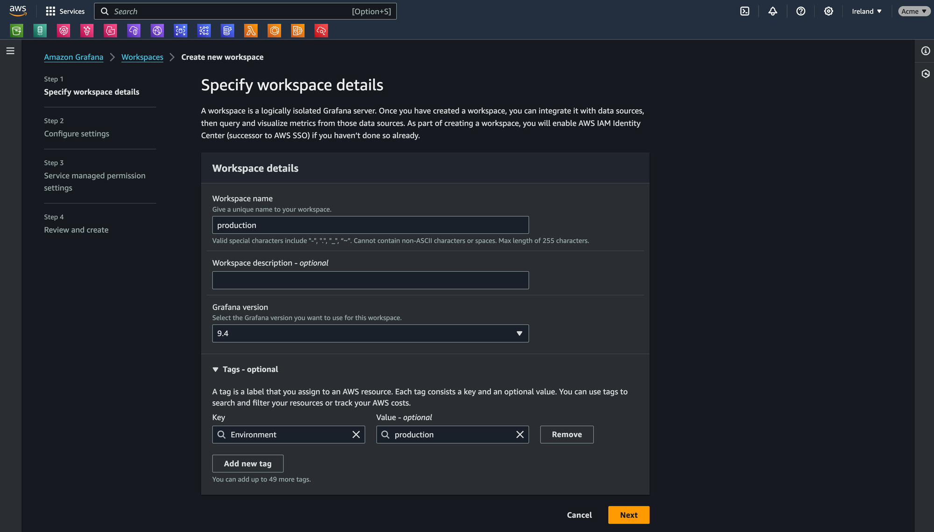Click the workspace name input field
Viewport: 934px width, 532px height.
(370, 225)
